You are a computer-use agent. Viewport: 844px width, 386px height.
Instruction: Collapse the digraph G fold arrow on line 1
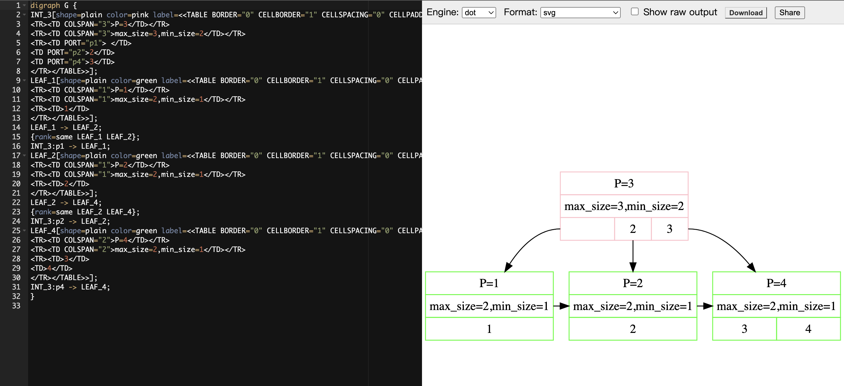coord(24,5)
